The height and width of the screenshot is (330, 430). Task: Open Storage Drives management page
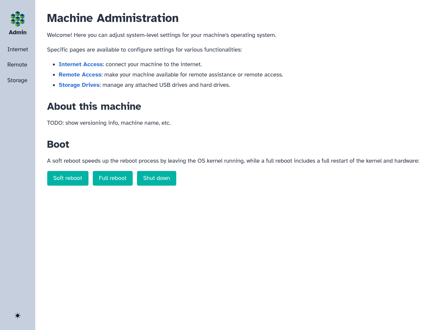point(79,85)
